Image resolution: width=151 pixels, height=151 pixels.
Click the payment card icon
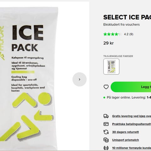(x=106, y=124)
